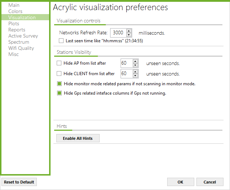Open the Main preferences section

14,5
